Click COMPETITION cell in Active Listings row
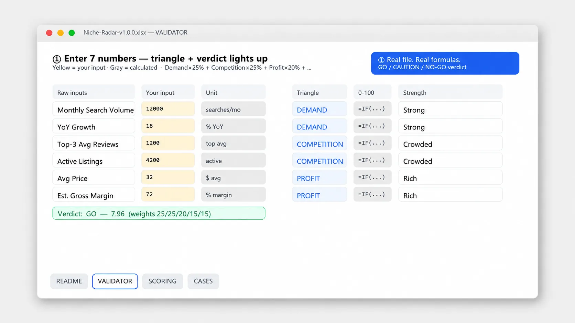575x323 pixels. pyautogui.click(x=319, y=160)
